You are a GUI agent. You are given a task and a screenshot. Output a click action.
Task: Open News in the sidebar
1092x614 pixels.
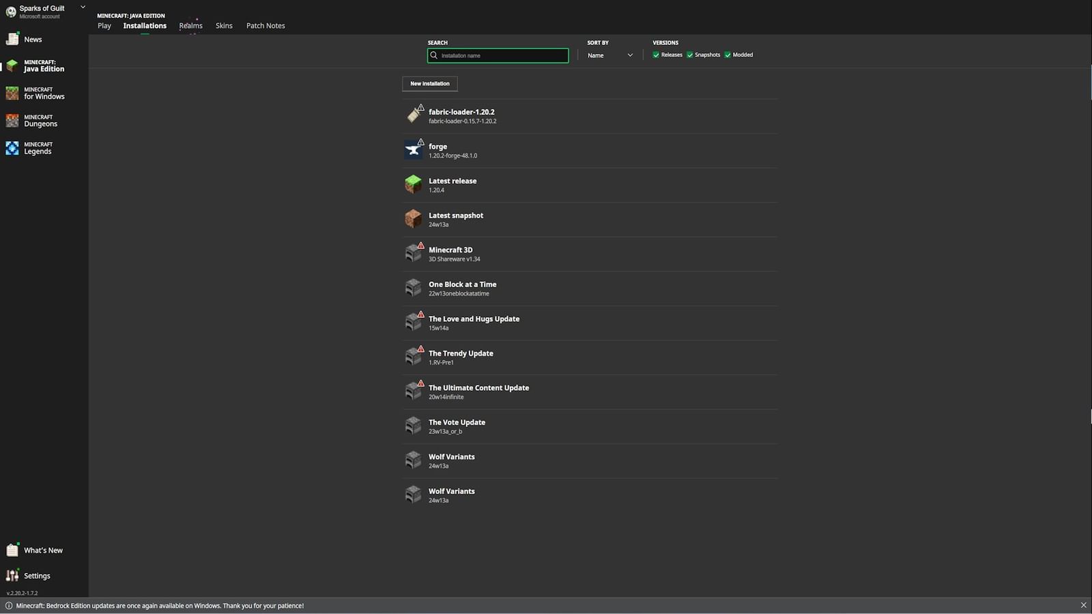point(33,39)
